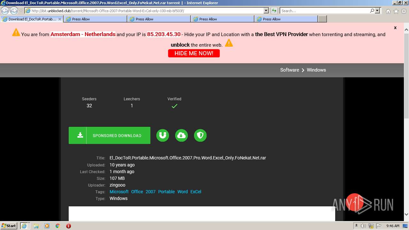Click the ExCel tag link
This screenshot has width=409, height=230.
(x=196, y=192)
